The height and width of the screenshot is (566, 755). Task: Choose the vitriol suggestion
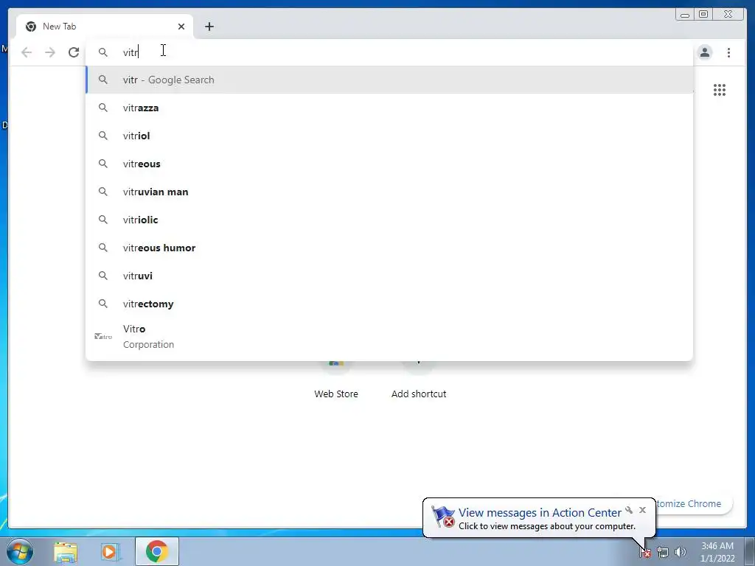(x=389, y=136)
